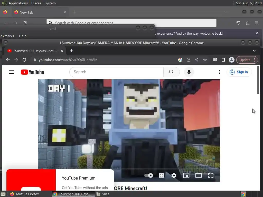Click the Chrome forward arrow
The image size is (263, 197).
[x=16, y=60]
